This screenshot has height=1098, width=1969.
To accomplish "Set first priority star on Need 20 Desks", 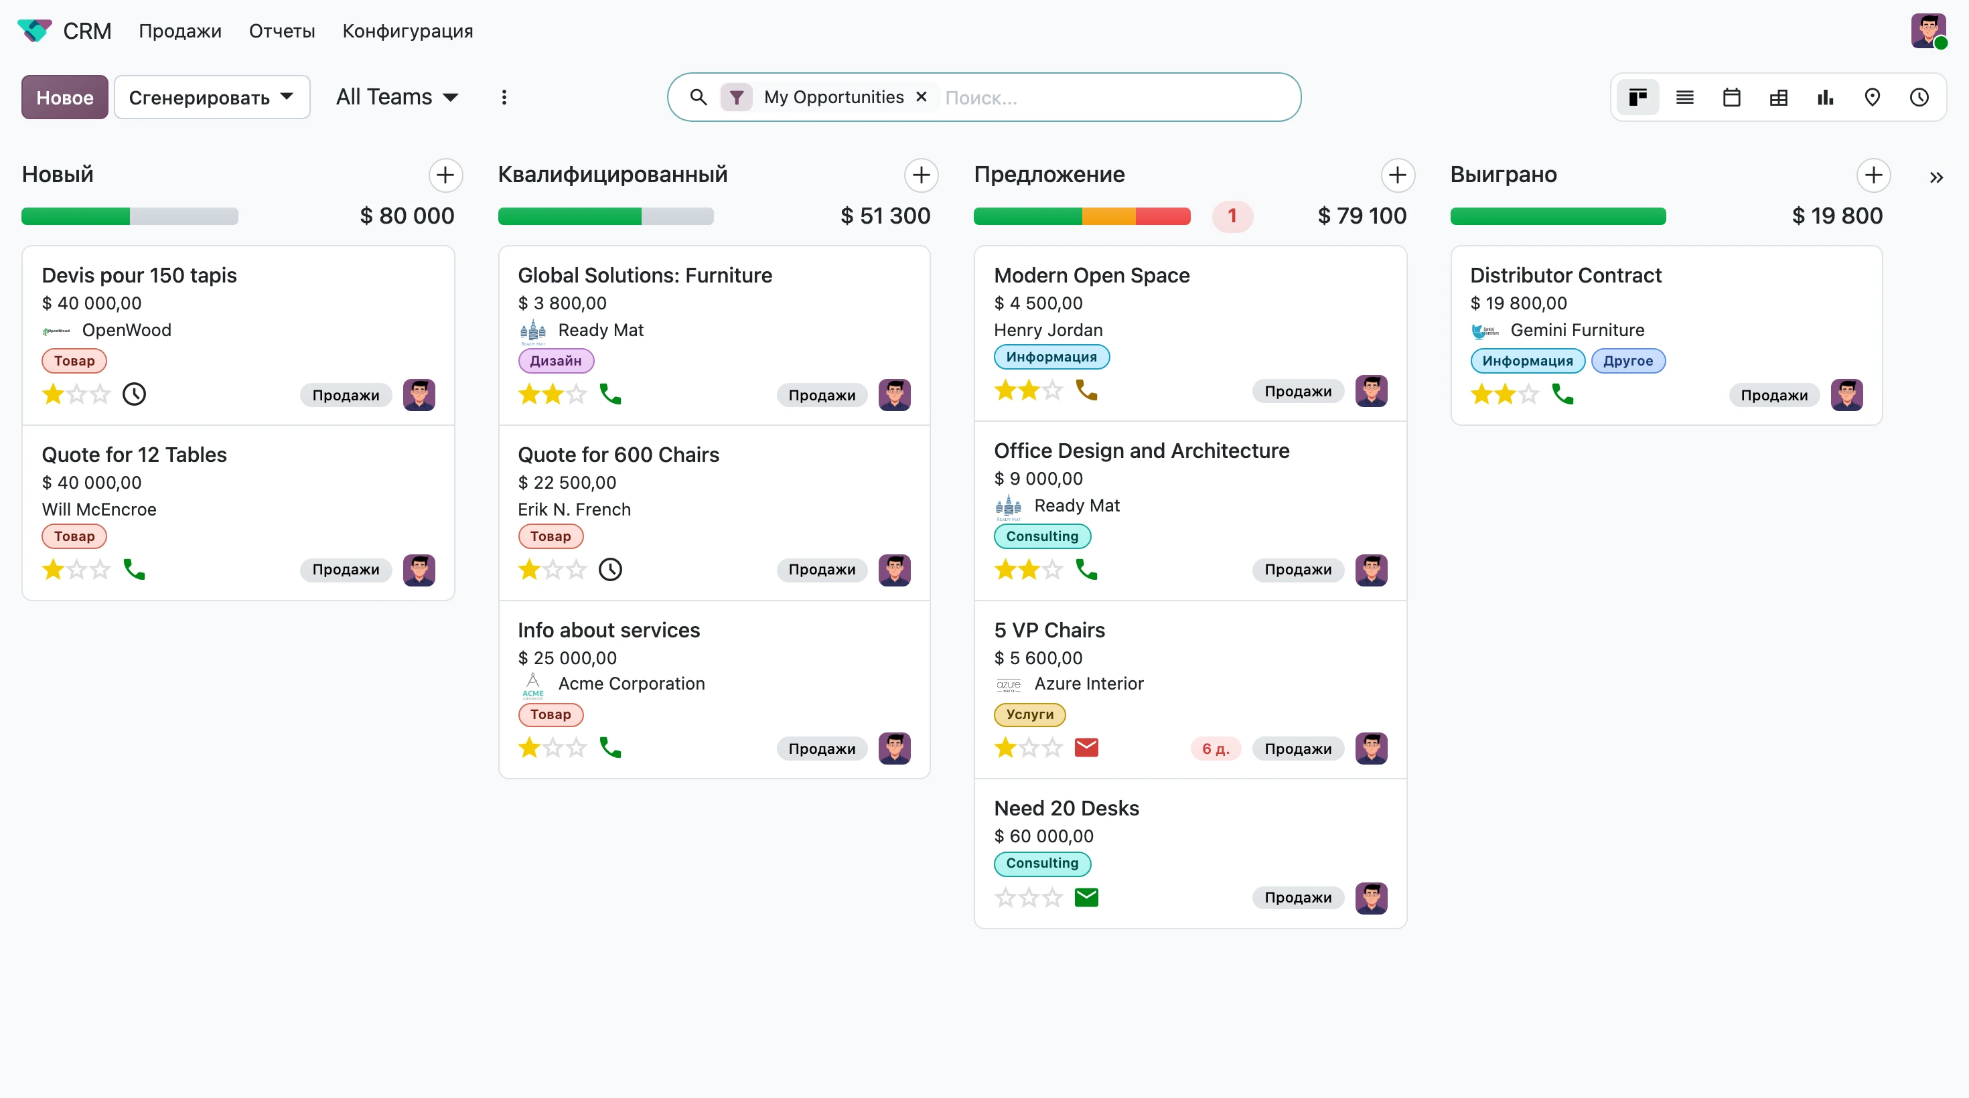I will (1005, 897).
